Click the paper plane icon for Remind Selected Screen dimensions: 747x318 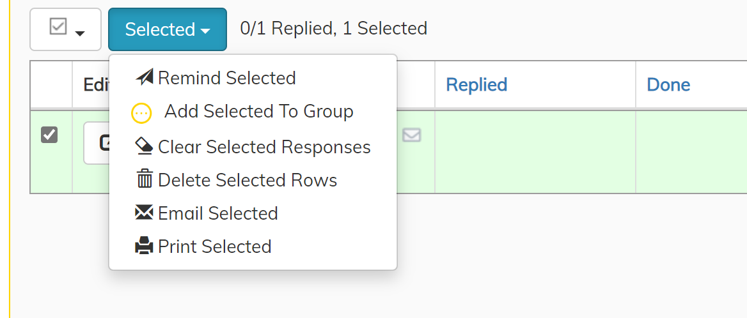145,77
